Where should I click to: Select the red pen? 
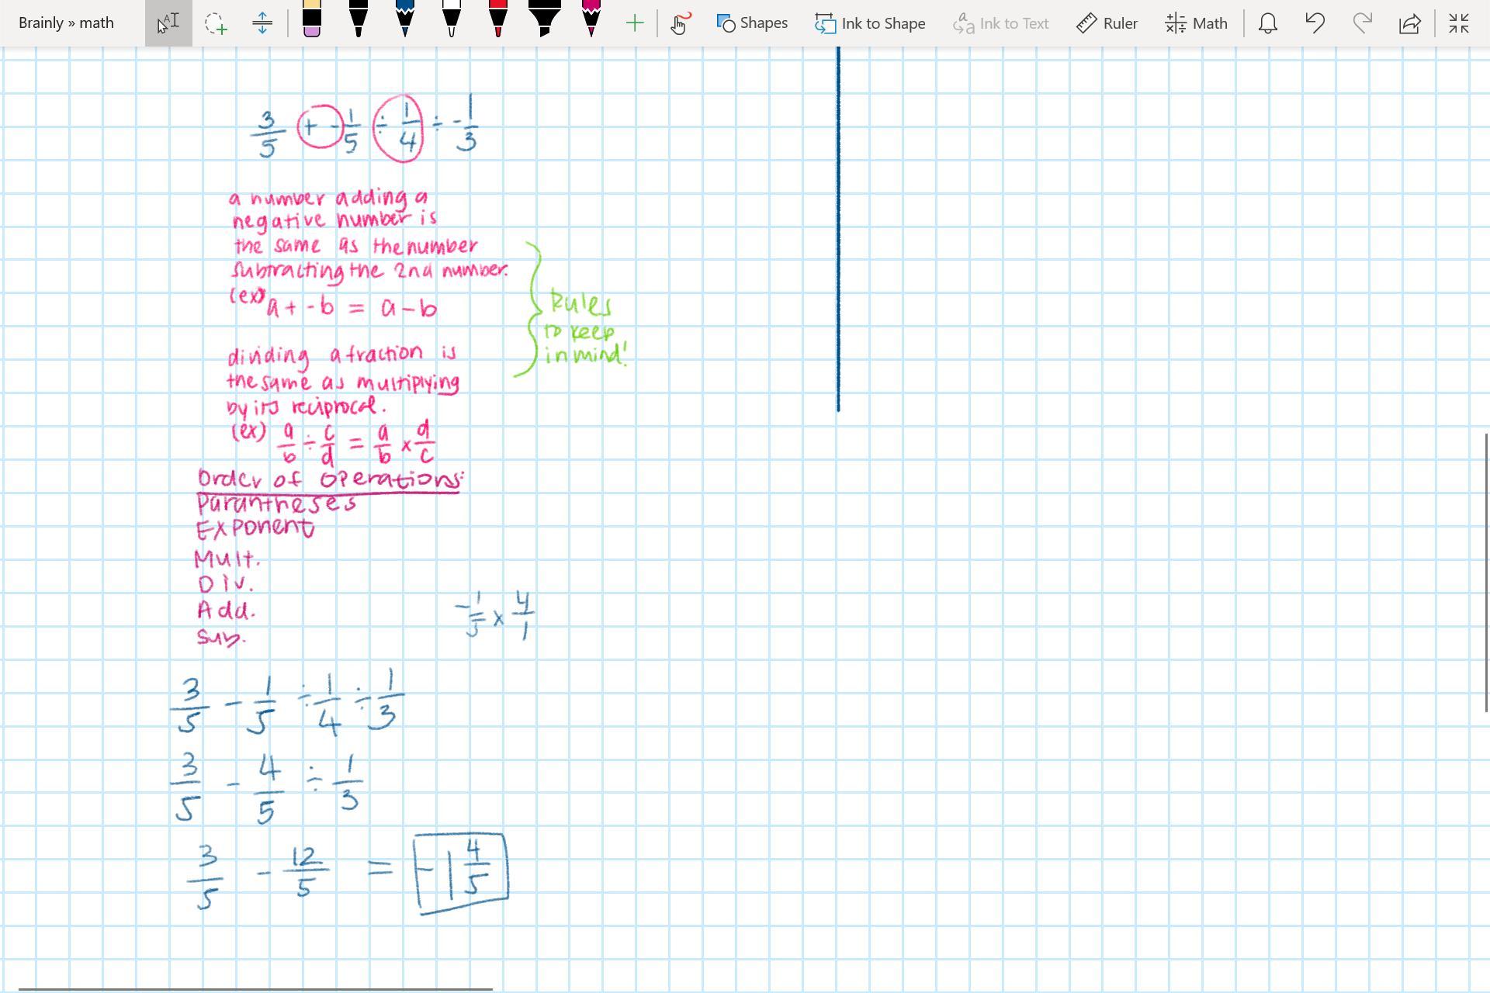[498, 20]
